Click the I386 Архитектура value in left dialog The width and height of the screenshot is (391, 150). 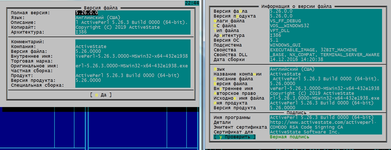point(133,32)
